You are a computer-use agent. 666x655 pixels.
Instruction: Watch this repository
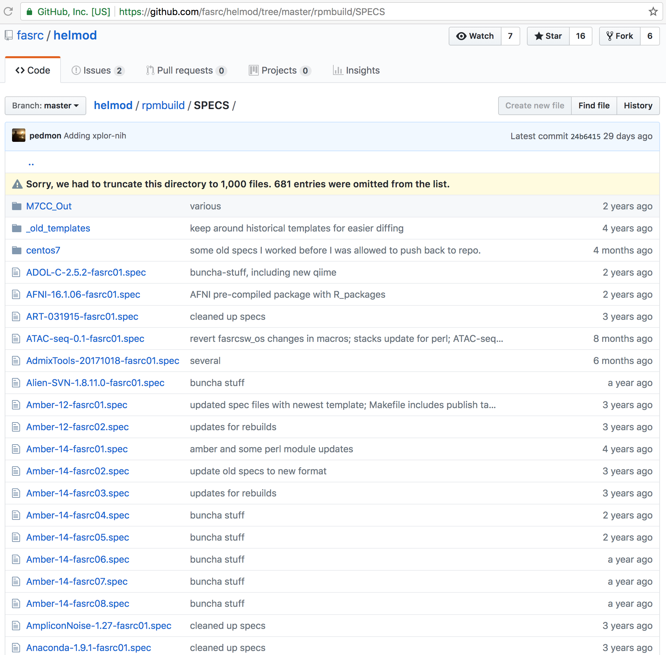475,36
